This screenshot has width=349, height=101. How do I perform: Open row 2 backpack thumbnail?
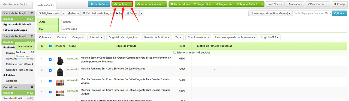tap(60, 72)
